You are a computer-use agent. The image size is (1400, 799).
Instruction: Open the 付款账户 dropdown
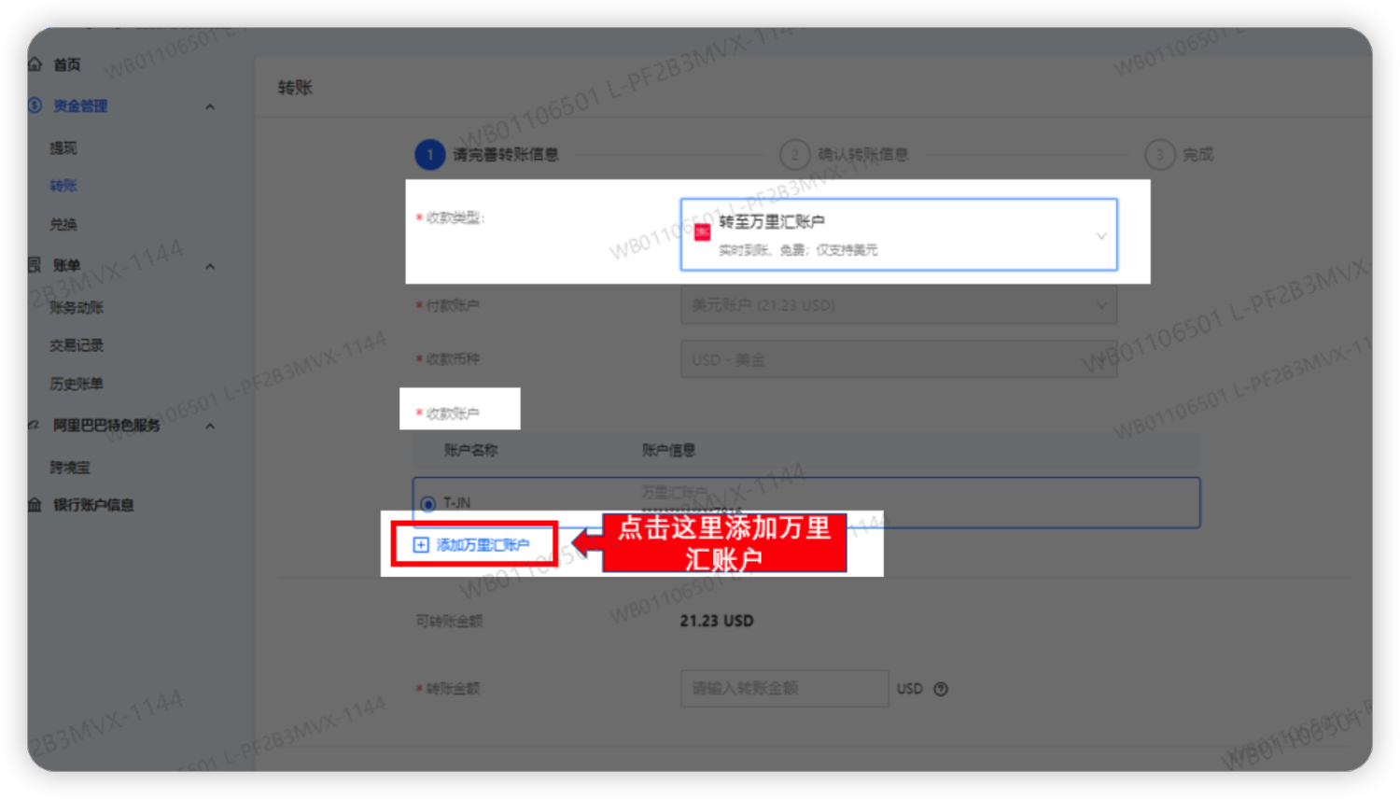tap(899, 305)
